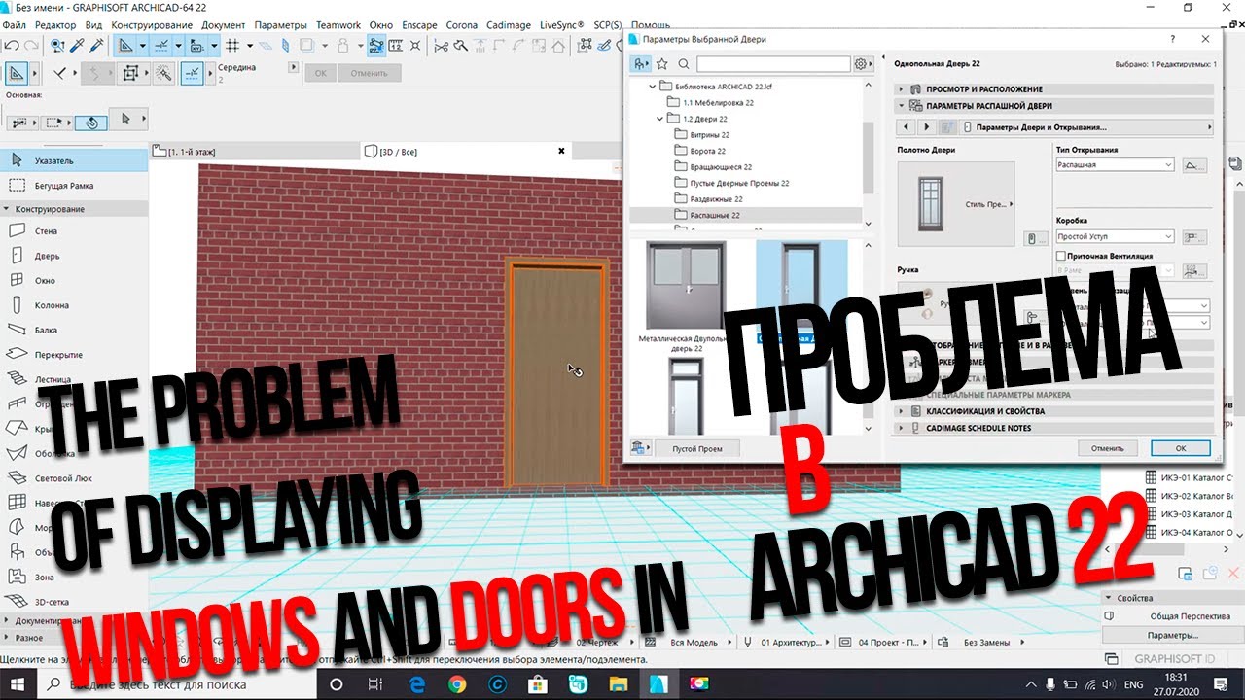Click the opening type settings icon button
This screenshot has width=1245, height=700.
point(1194,165)
